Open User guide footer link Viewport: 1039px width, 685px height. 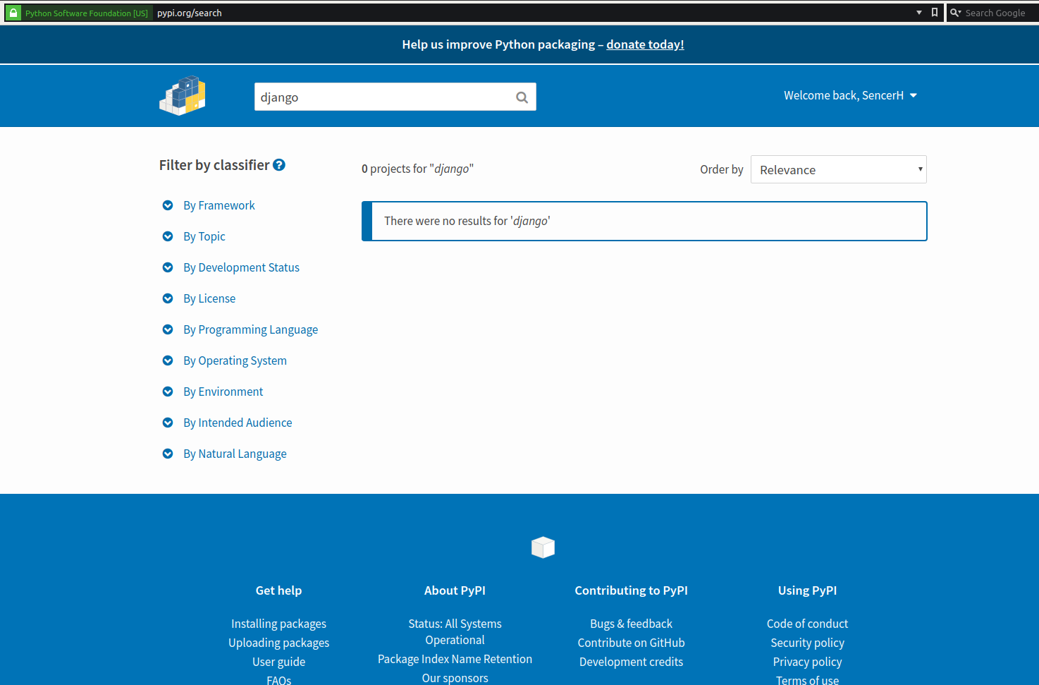tap(278, 662)
